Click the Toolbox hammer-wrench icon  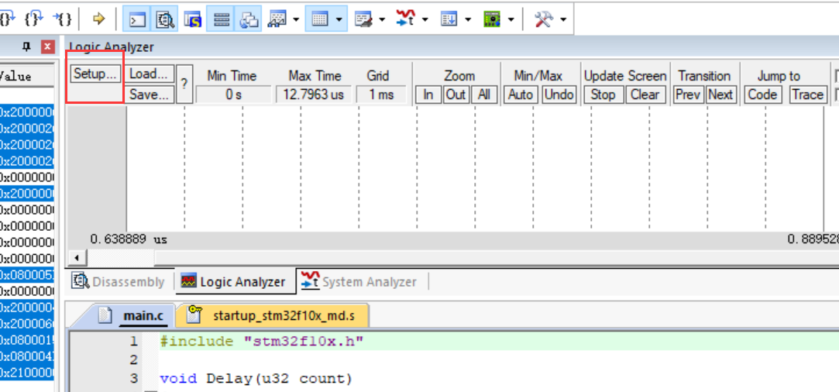[544, 20]
